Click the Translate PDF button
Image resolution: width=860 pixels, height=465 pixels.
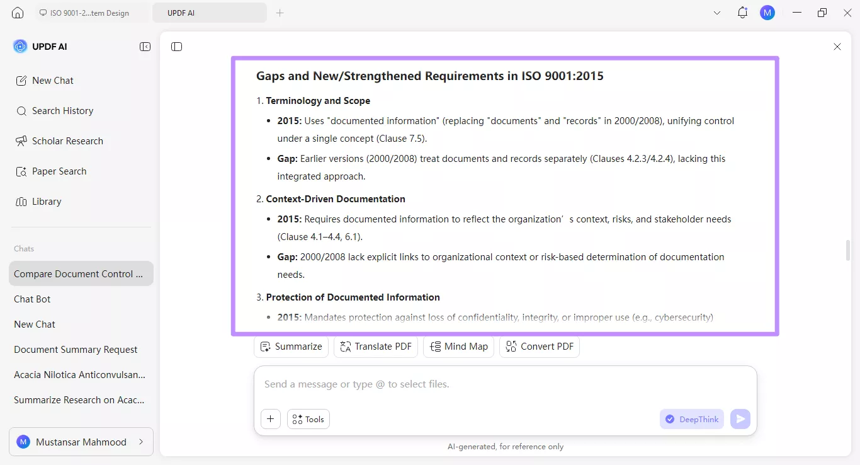(x=376, y=347)
